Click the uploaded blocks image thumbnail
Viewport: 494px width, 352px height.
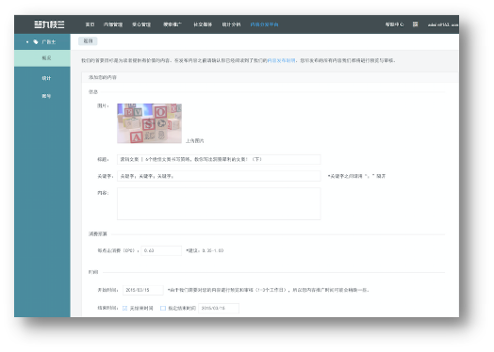coord(149,123)
